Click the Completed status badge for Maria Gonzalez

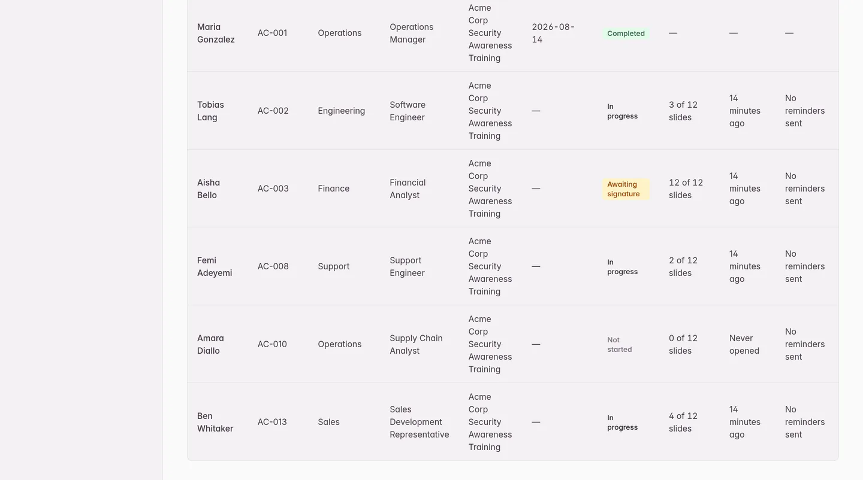click(x=626, y=34)
